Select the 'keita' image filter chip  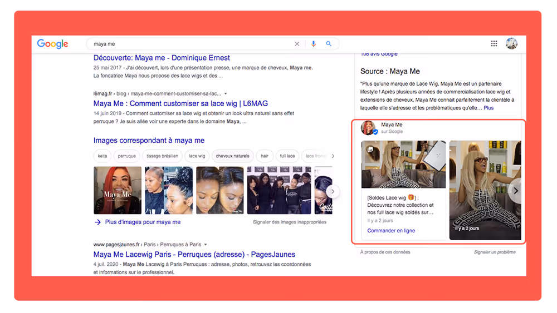pyautogui.click(x=102, y=156)
